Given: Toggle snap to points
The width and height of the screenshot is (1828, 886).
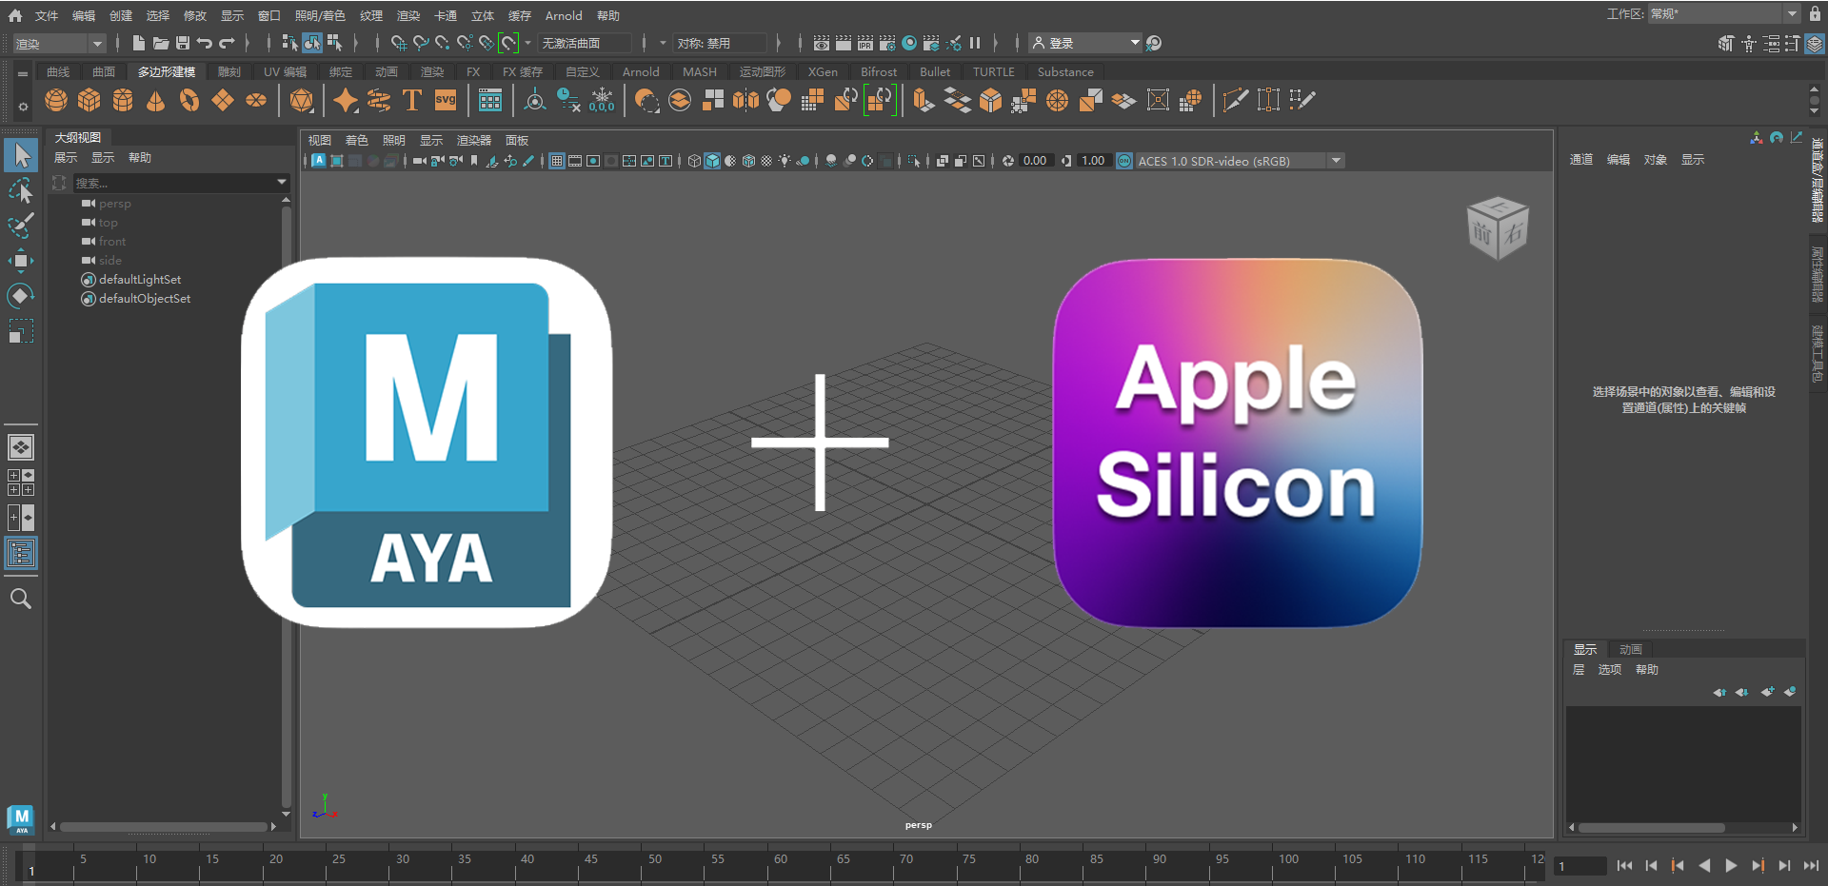Looking at the screenshot, I should click(443, 43).
